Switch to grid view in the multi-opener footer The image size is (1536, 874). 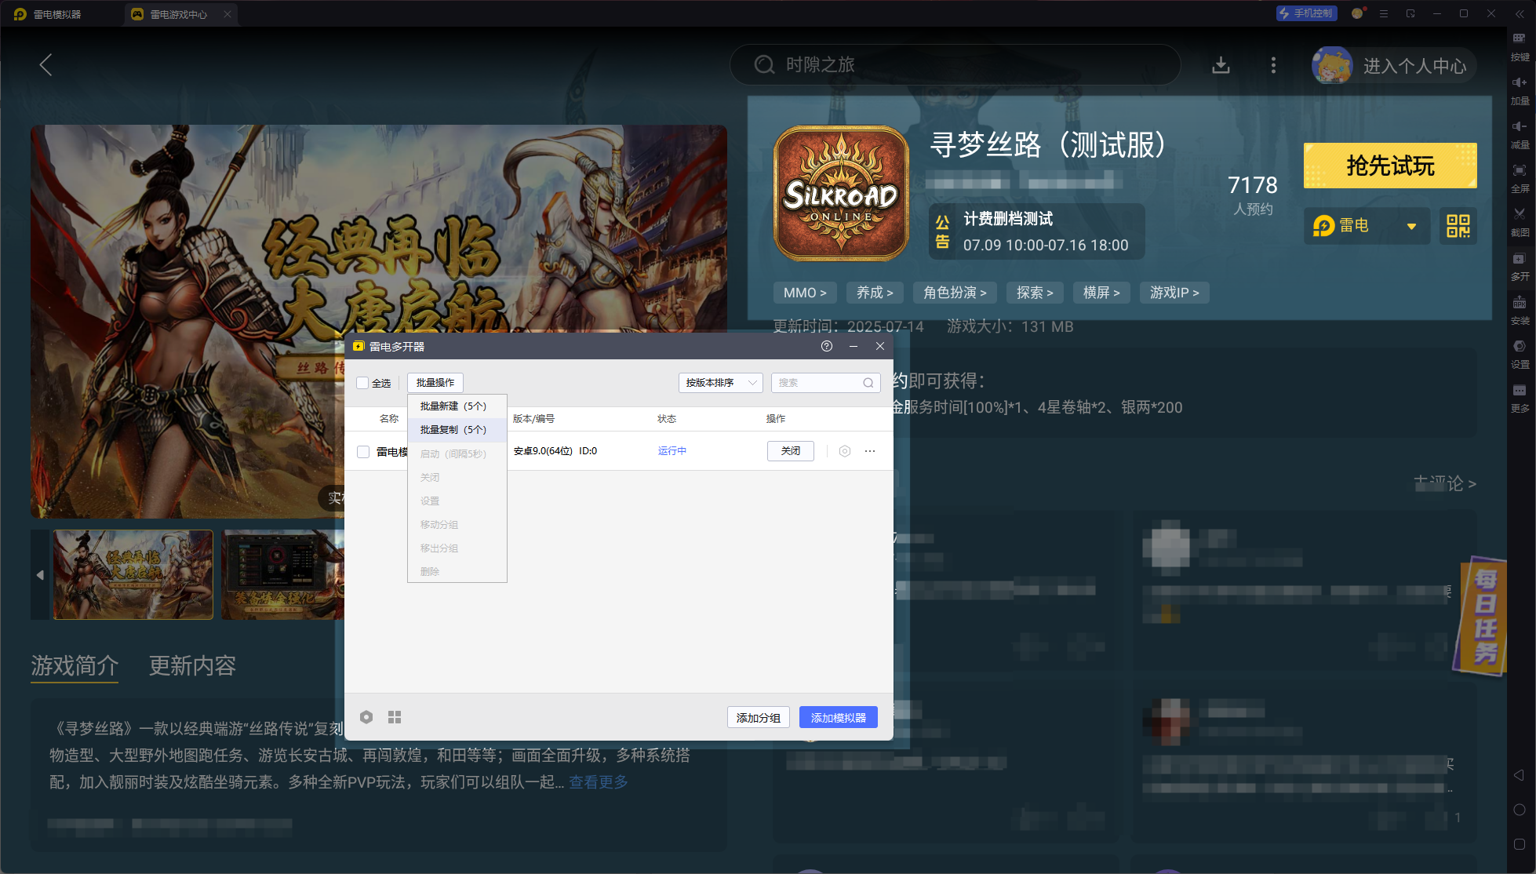395,716
